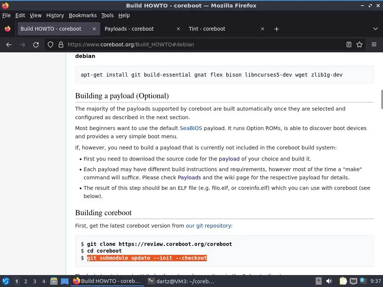The height and width of the screenshot is (287, 383).
Task: Click the show desktop taskbar icon
Action: pos(64,281)
